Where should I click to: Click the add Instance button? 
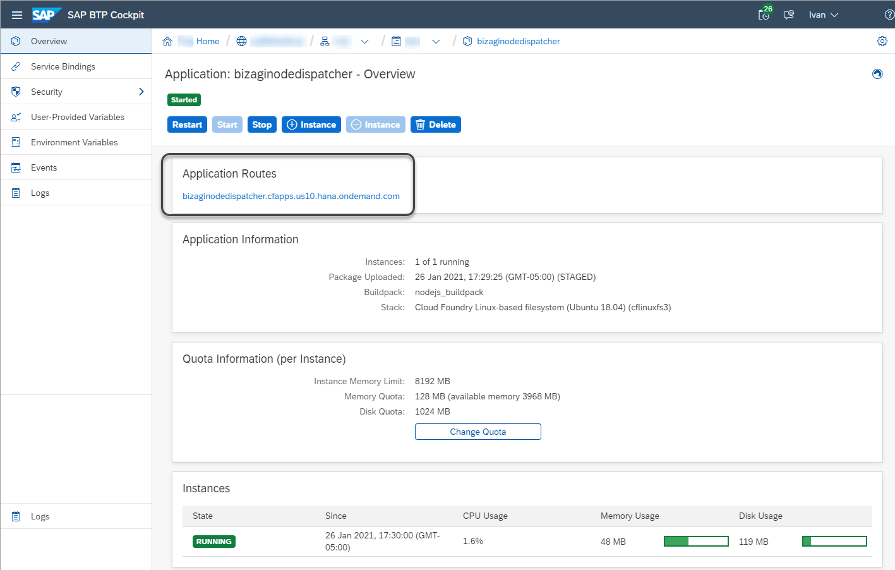[311, 124]
